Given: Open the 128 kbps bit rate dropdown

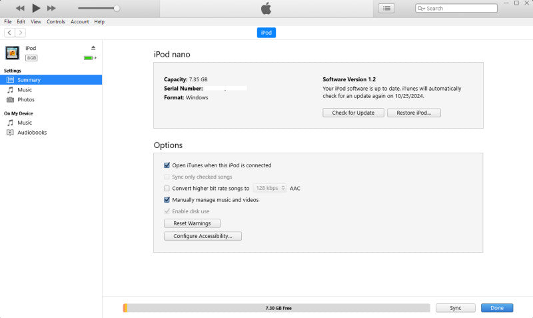Looking at the screenshot, I should click(270, 188).
